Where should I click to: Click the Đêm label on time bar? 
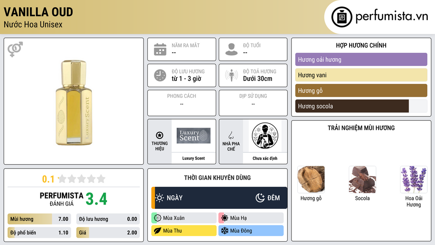click(274, 198)
